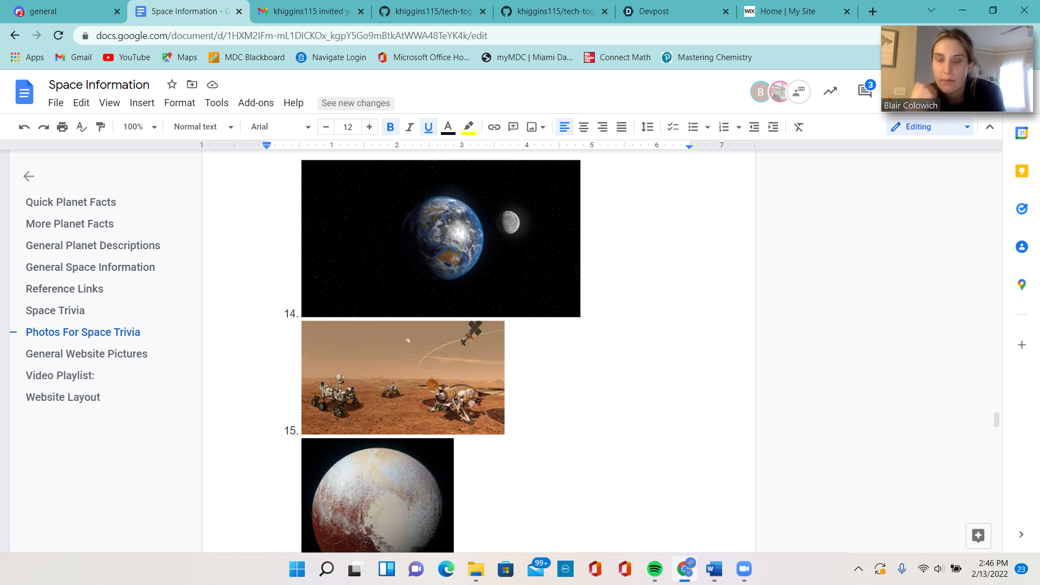
Task: Go to Space Trivia in outline
Action: pyautogui.click(x=55, y=310)
